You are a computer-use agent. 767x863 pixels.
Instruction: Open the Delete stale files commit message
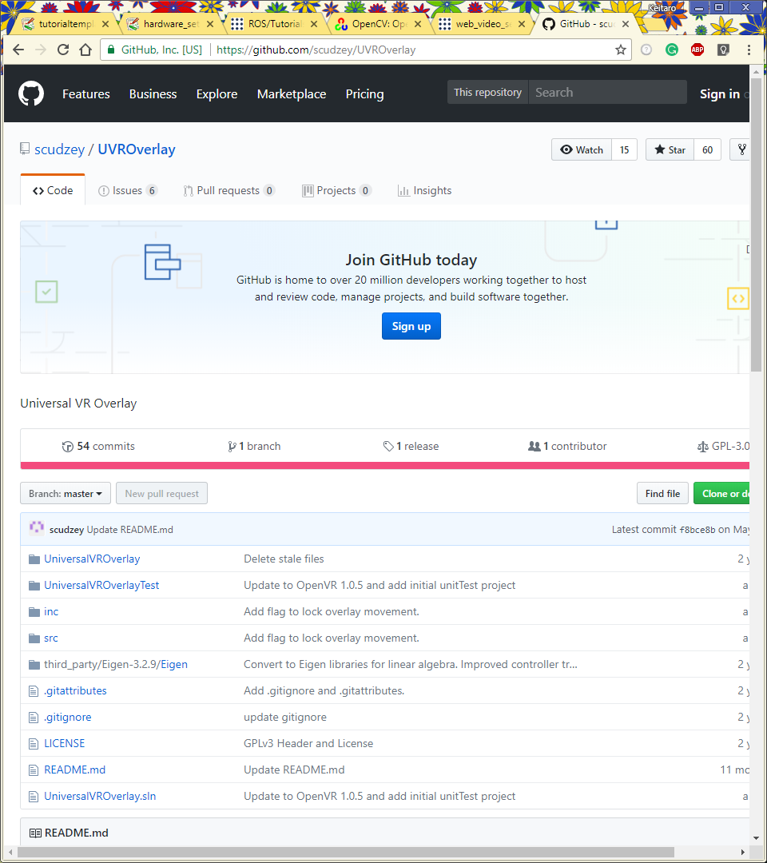[x=284, y=559]
